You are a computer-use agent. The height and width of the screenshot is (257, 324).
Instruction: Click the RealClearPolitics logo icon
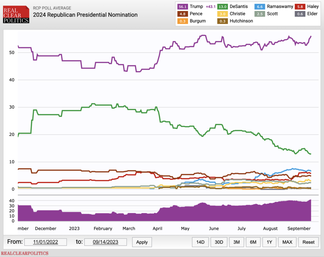(x=16, y=14)
